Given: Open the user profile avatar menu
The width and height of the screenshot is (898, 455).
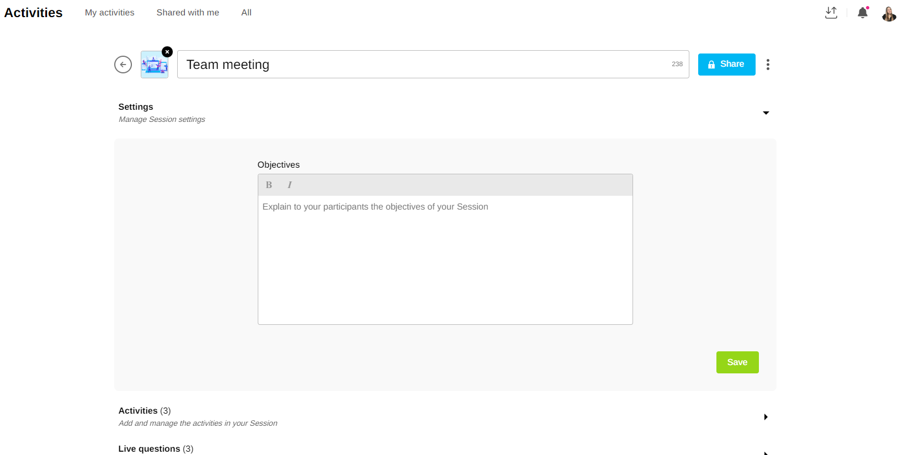Looking at the screenshot, I should click(x=889, y=14).
